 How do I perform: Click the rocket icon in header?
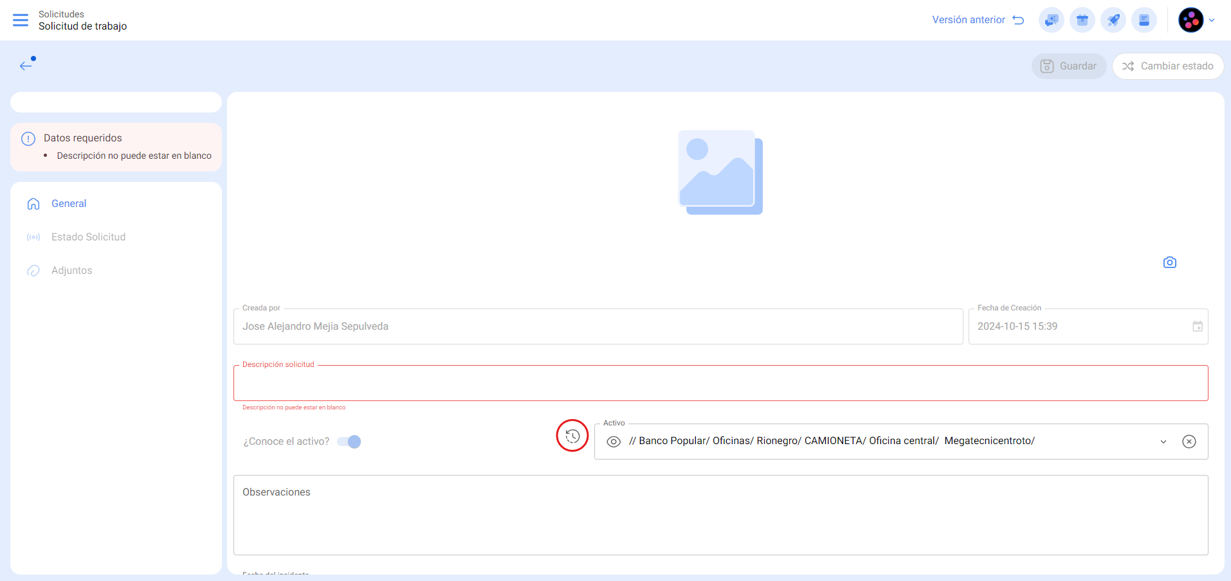click(1113, 20)
